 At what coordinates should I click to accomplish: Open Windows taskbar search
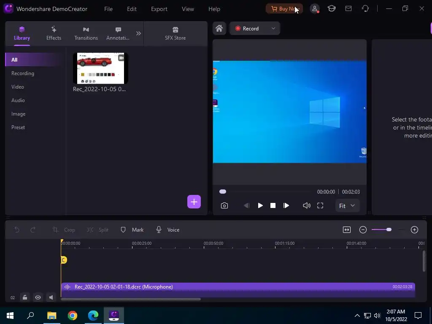click(x=30, y=315)
